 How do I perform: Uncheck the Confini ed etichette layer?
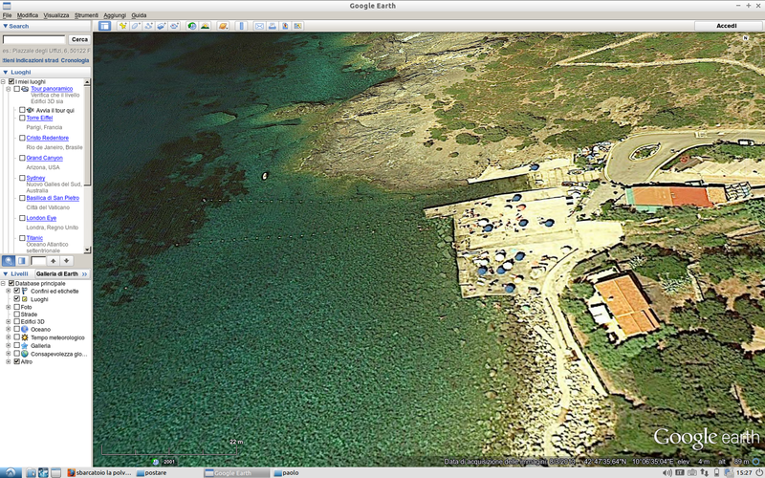16,291
